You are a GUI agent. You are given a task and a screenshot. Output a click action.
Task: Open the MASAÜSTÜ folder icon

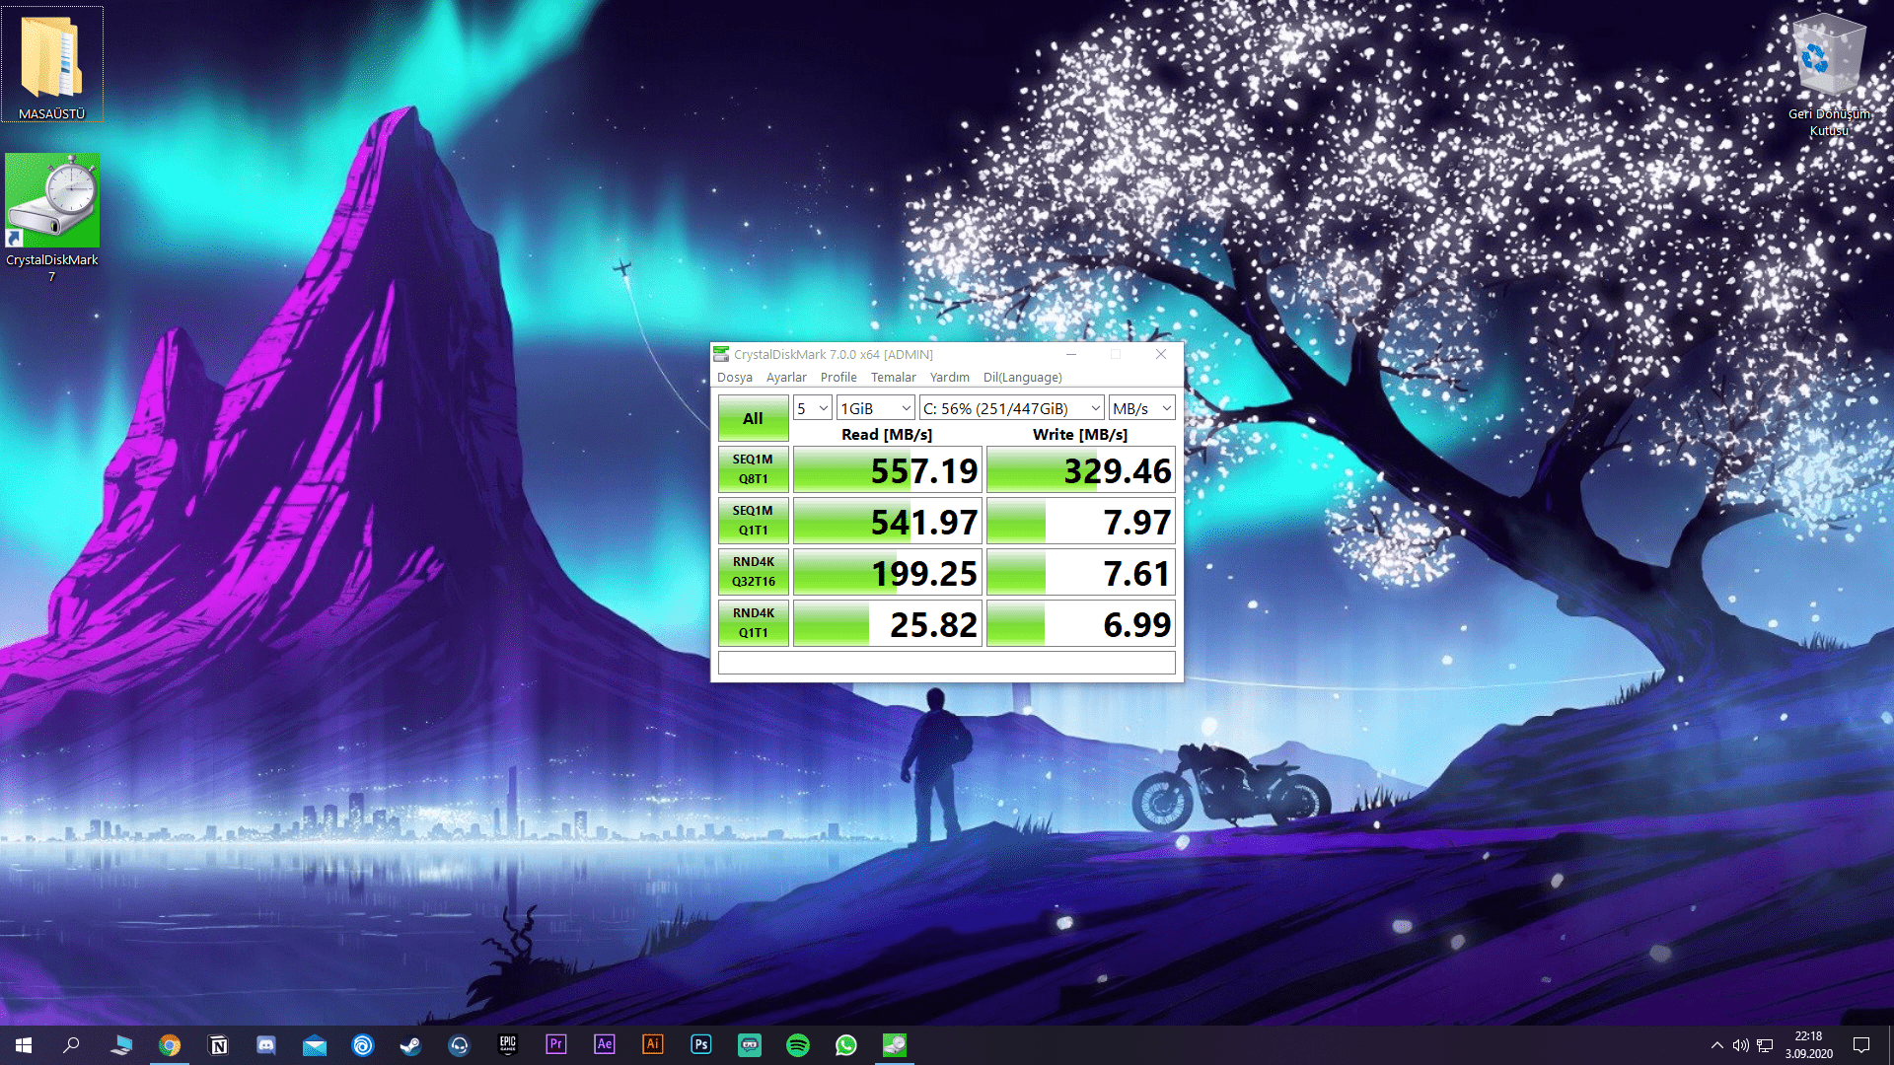tap(51, 59)
